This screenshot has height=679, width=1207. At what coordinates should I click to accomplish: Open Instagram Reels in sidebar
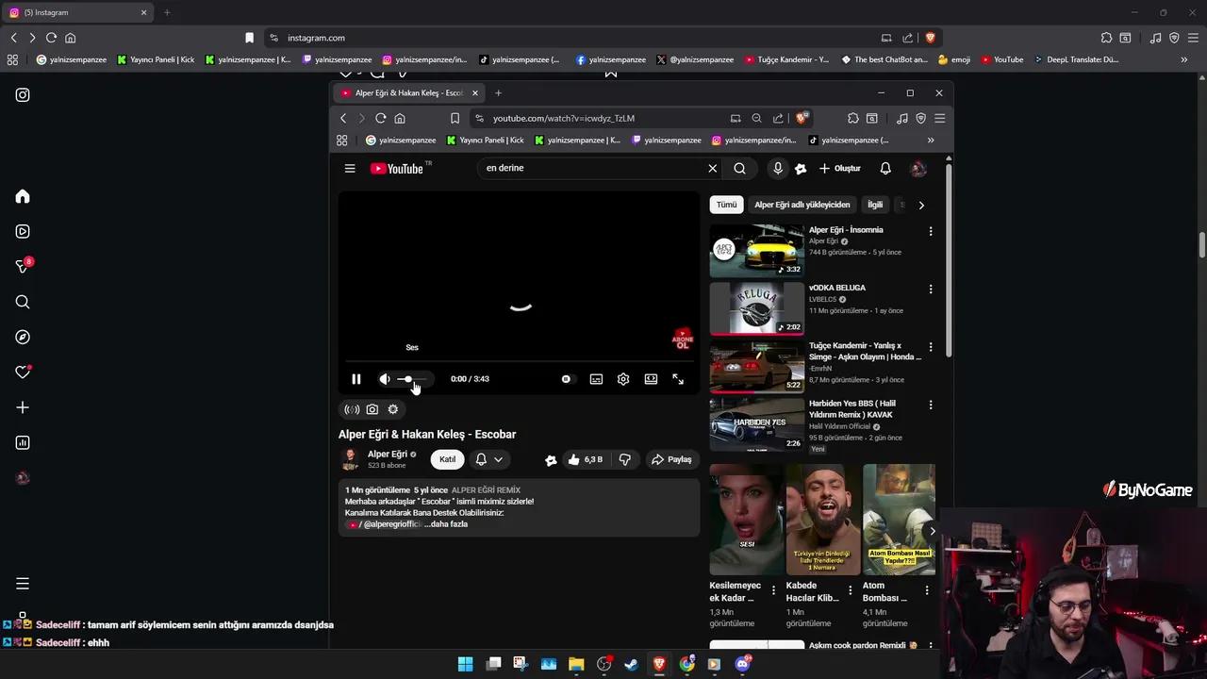pyautogui.click(x=23, y=232)
